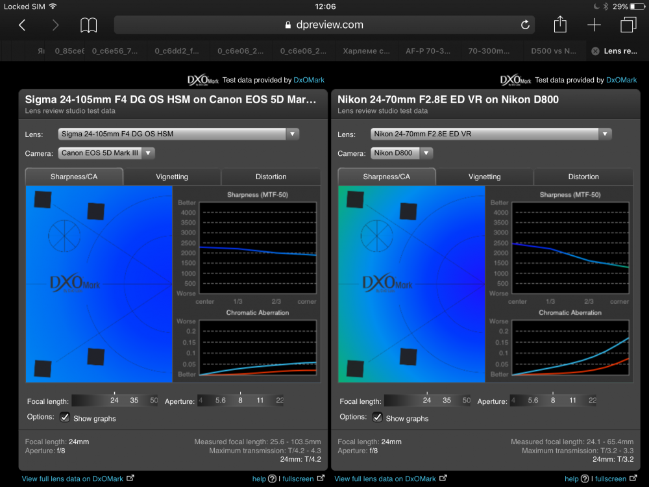Select Distortion tab in Sigma panel

[271, 177]
